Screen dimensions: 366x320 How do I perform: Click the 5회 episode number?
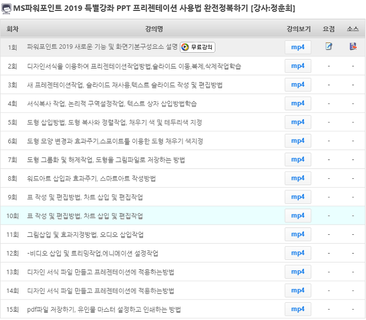point(13,122)
